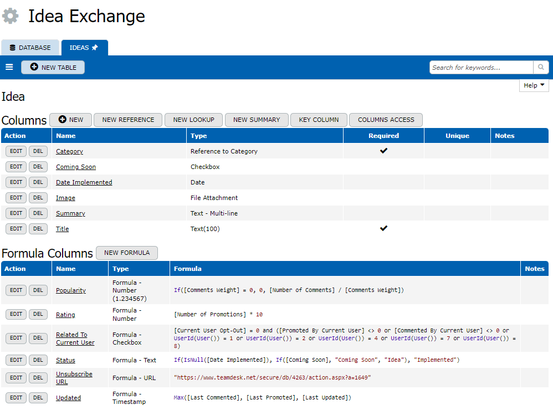Open Columns Access settings
Viewport: 553px width, 410px height.
pyautogui.click(x=386, y=120)
